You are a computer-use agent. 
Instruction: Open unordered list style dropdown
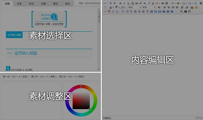coord(192,3)
